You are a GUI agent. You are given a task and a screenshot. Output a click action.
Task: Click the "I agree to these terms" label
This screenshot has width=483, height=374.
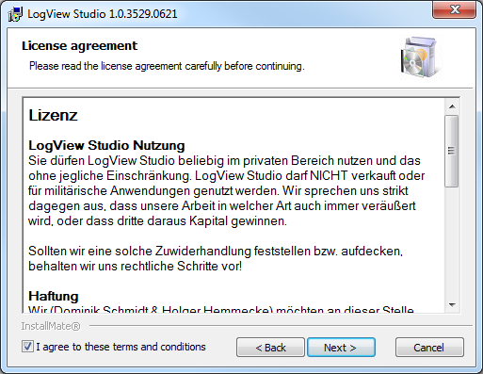[x=121, y=347]
